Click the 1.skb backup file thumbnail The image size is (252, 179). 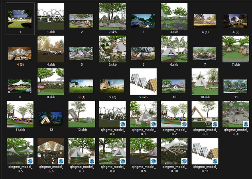point(51,16)
